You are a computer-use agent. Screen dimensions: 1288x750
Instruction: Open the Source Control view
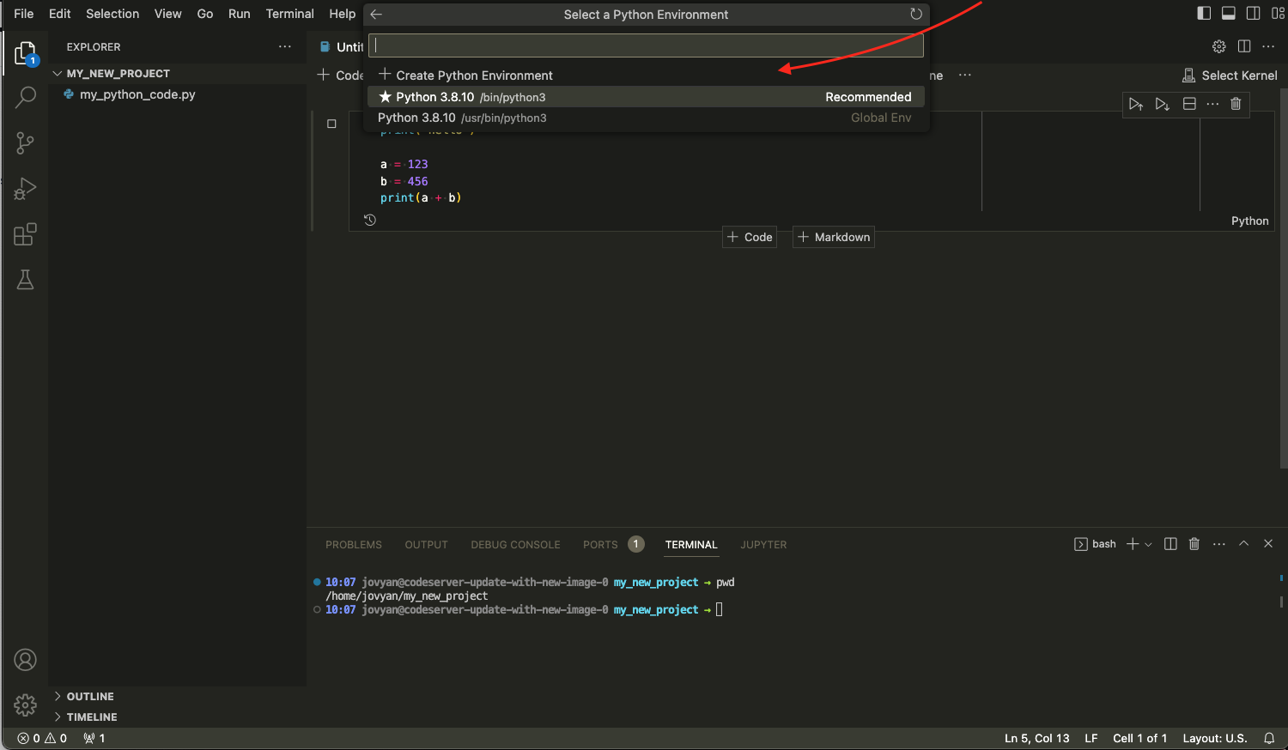coord(26,142)
